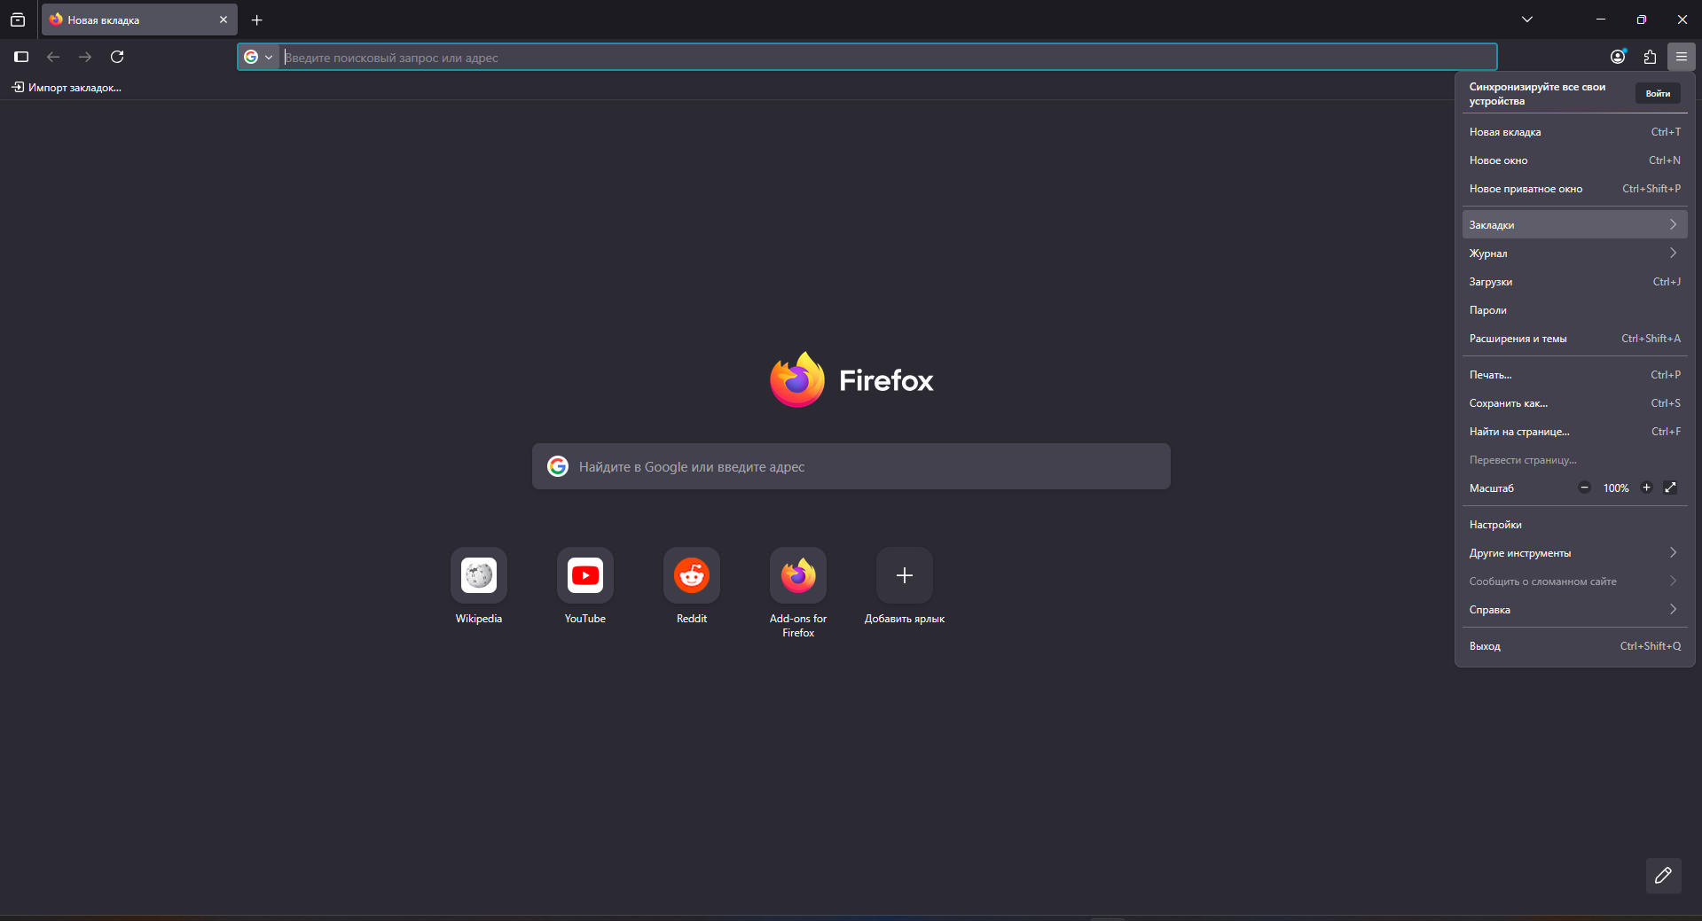Open Загрузки from the menu
The height and width of the screenshot is (921, 1702).
(1575, 282)
